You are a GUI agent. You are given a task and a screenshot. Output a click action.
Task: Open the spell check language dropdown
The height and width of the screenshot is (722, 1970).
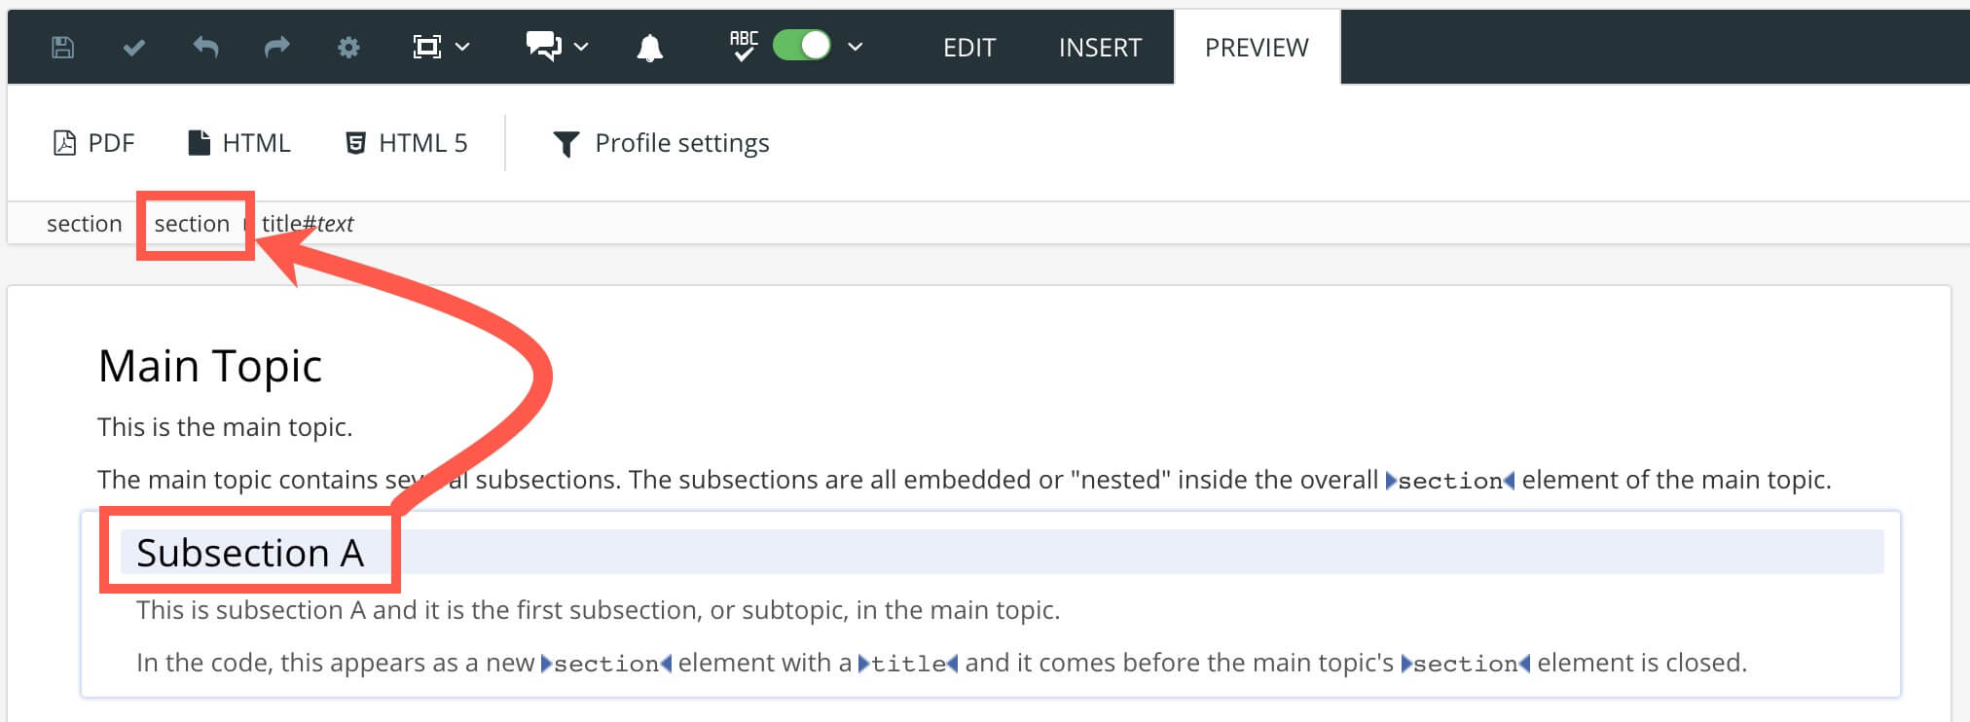click(x=856, y=47)
